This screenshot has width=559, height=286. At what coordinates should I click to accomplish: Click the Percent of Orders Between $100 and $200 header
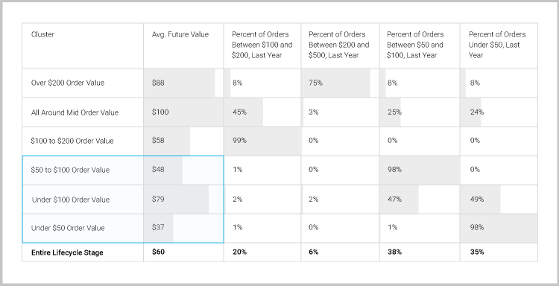coord(262,45)
